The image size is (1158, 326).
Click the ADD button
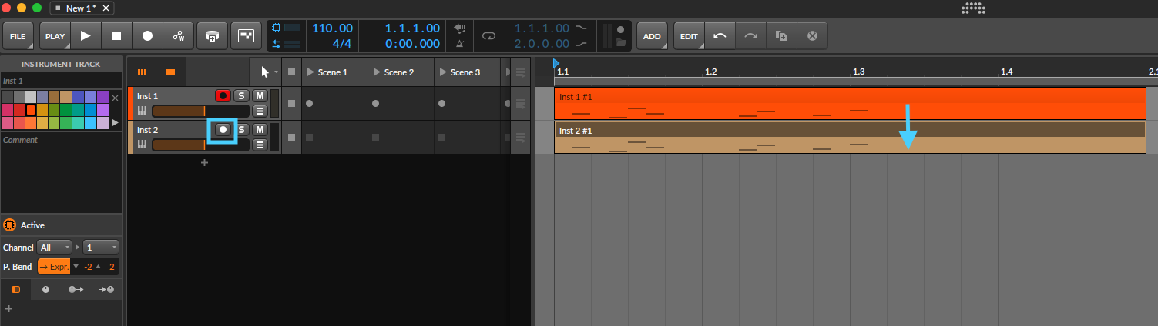point(652,36)
